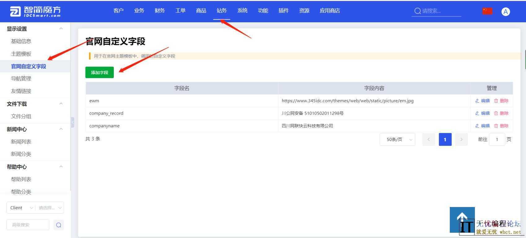Delete the companyname field row
526x238 pixels.
[501, 126]
